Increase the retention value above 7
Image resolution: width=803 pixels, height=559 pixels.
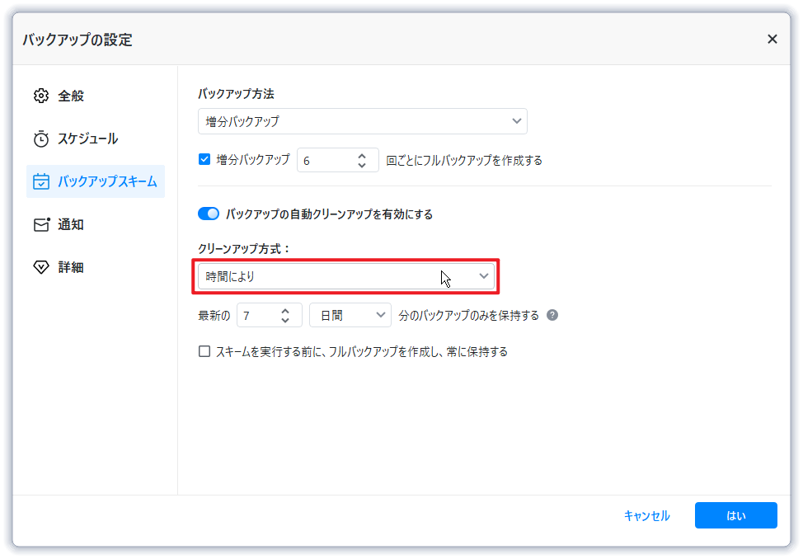[x=285, y=311]
